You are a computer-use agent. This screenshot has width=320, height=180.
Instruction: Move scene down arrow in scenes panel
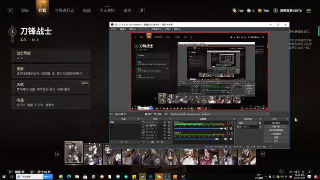(x=126, y=142)
